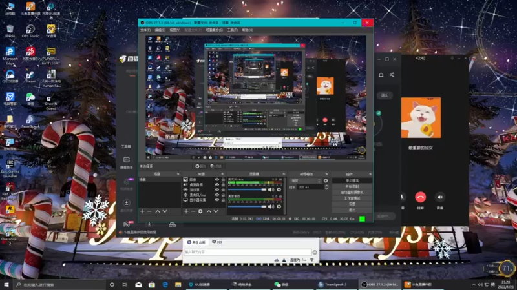Hide the 桌面音频 source with eye toggle
This screenshot has height=290, width=517.
point(216,185)
